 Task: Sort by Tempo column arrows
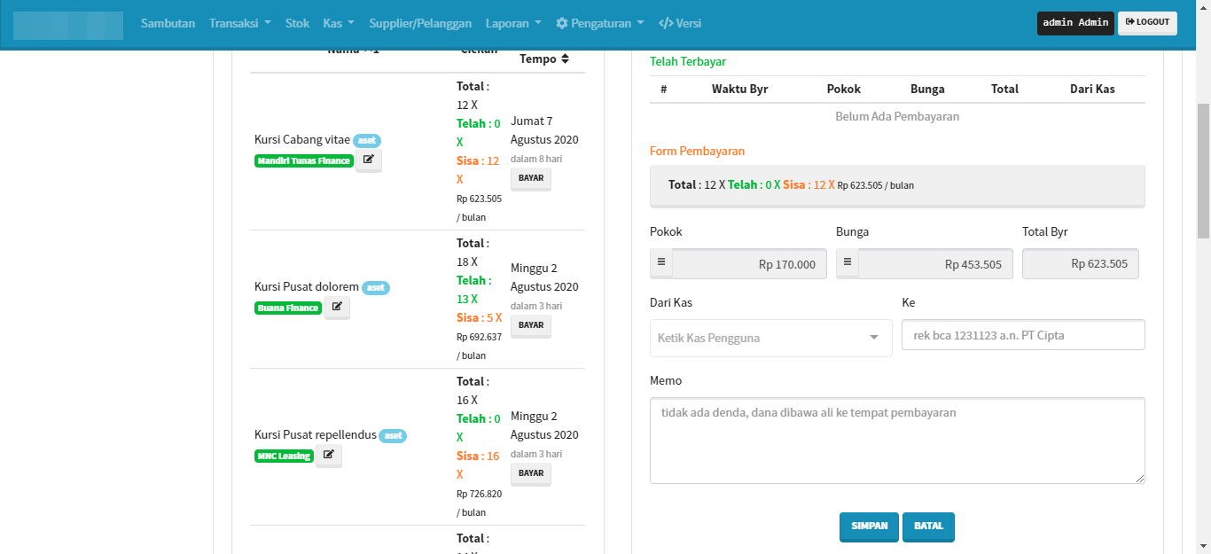pos(565,59)
